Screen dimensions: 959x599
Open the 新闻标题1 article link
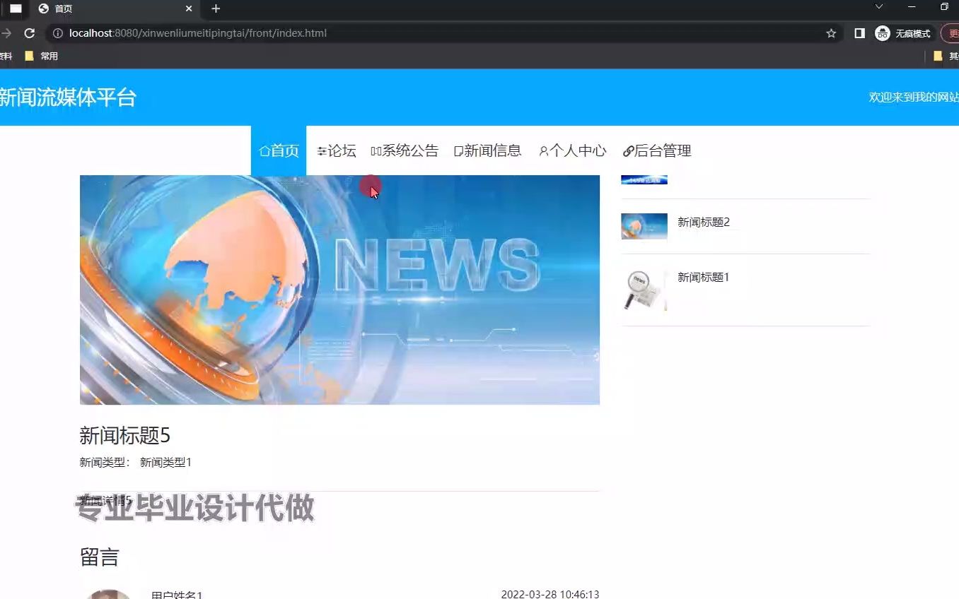point(702,277)
